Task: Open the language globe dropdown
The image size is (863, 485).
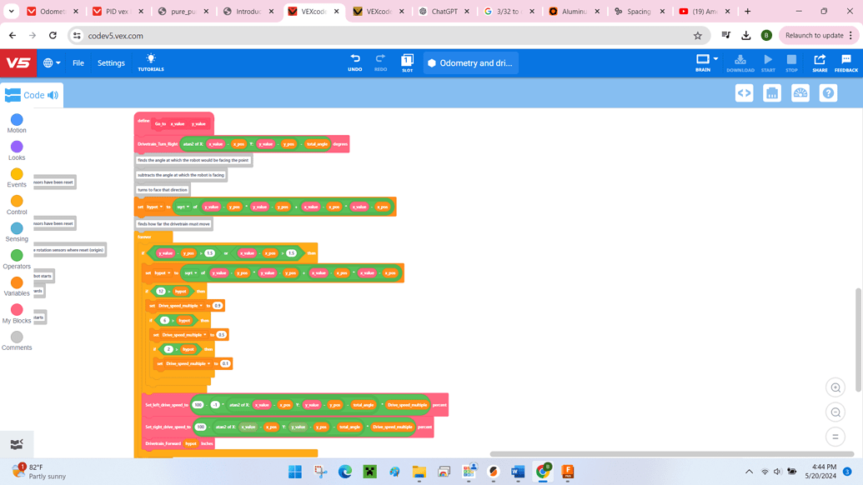Action: point(48,62)
